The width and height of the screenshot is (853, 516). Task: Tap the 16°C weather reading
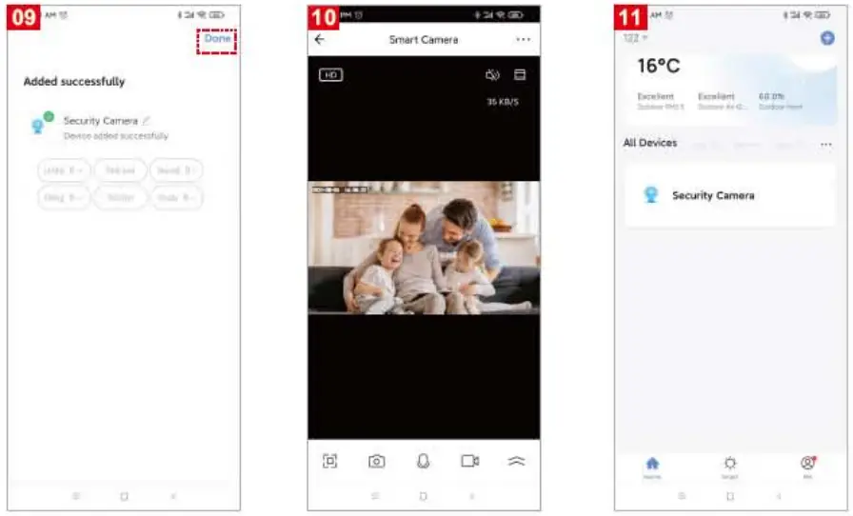[658, 66]
